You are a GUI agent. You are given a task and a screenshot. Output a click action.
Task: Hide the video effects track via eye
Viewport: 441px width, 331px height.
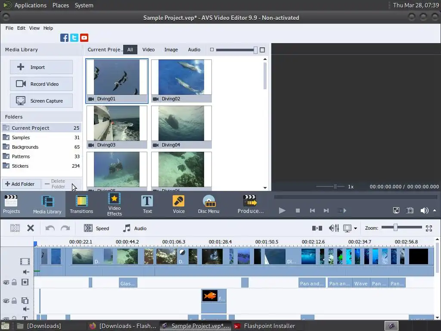click(6, 282)
